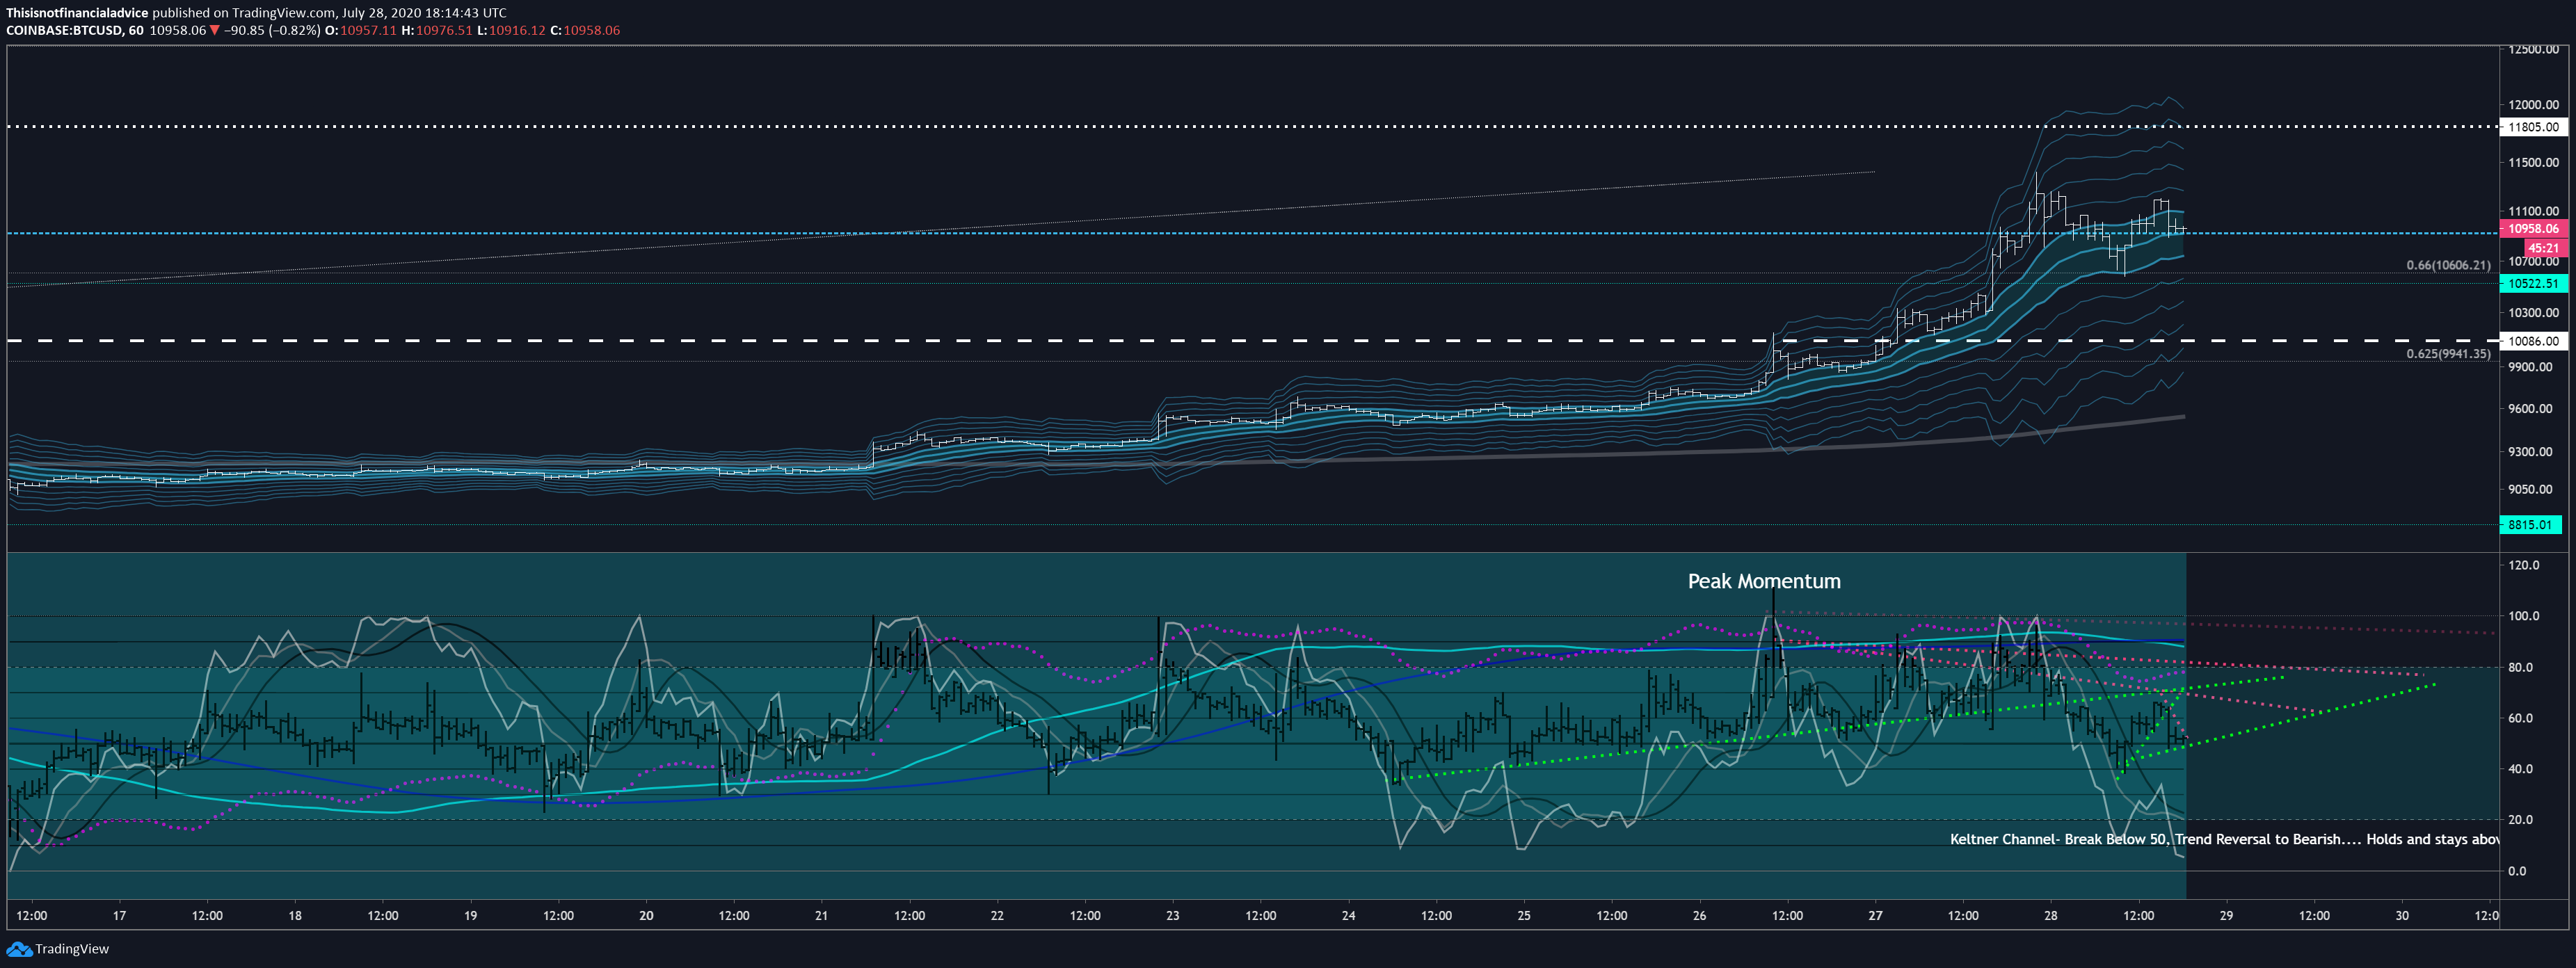
Task: Click the TradingView logo at bottom left
Action: tap(58, 949)
